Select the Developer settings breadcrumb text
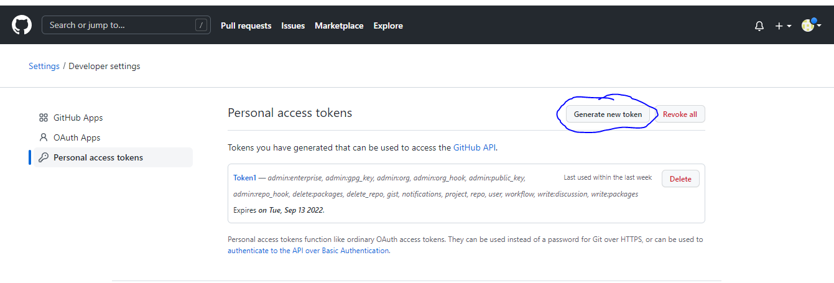The height and width of the screenshot is (283, 834). pyautogui.click(x=104, y=66)
